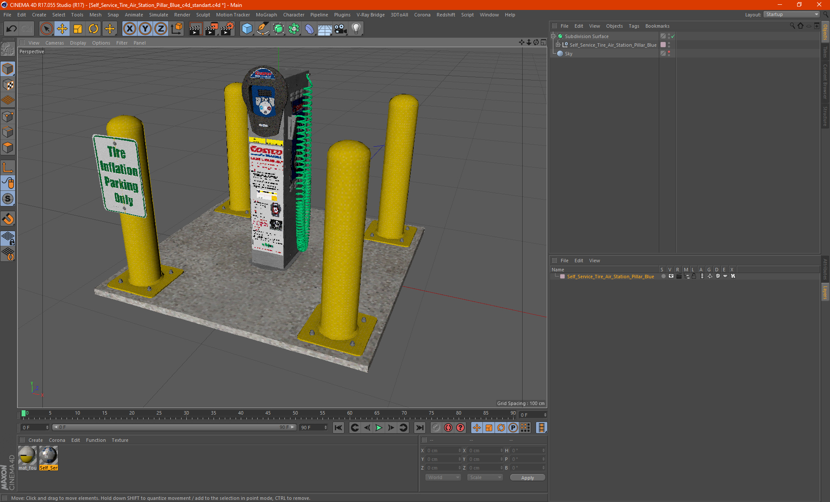The image size is (830, 502).
Task: Select the mat_fou material thumbnail
Action: click(27, 458)
